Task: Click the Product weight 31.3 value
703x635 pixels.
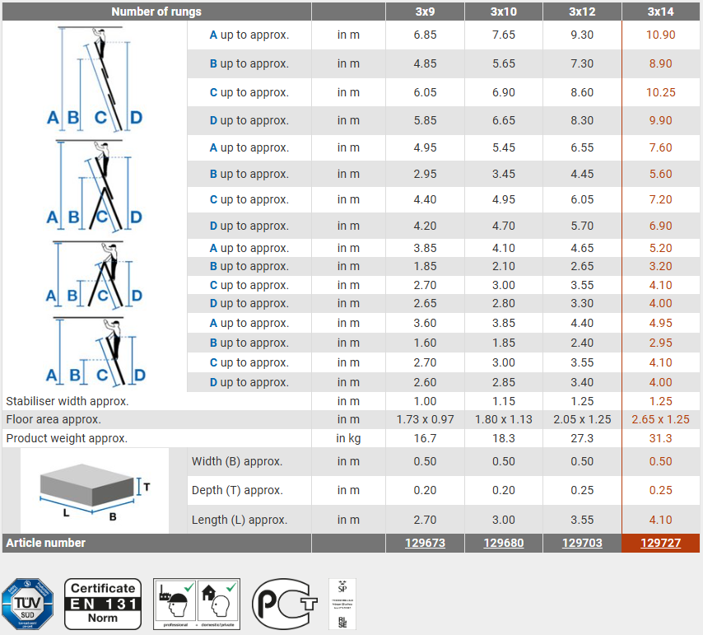Action: [660, 438]
